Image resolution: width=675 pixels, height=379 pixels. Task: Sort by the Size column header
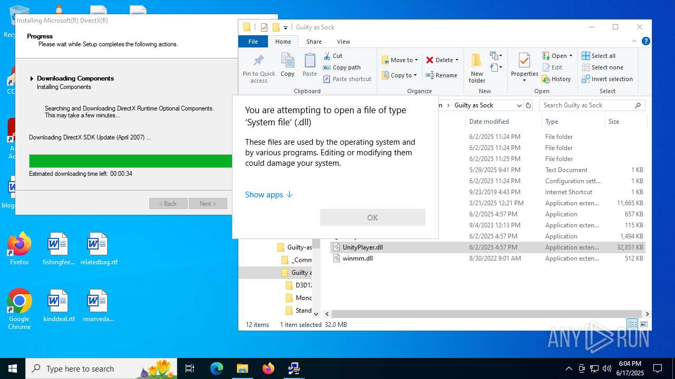[x=625, y=122]
